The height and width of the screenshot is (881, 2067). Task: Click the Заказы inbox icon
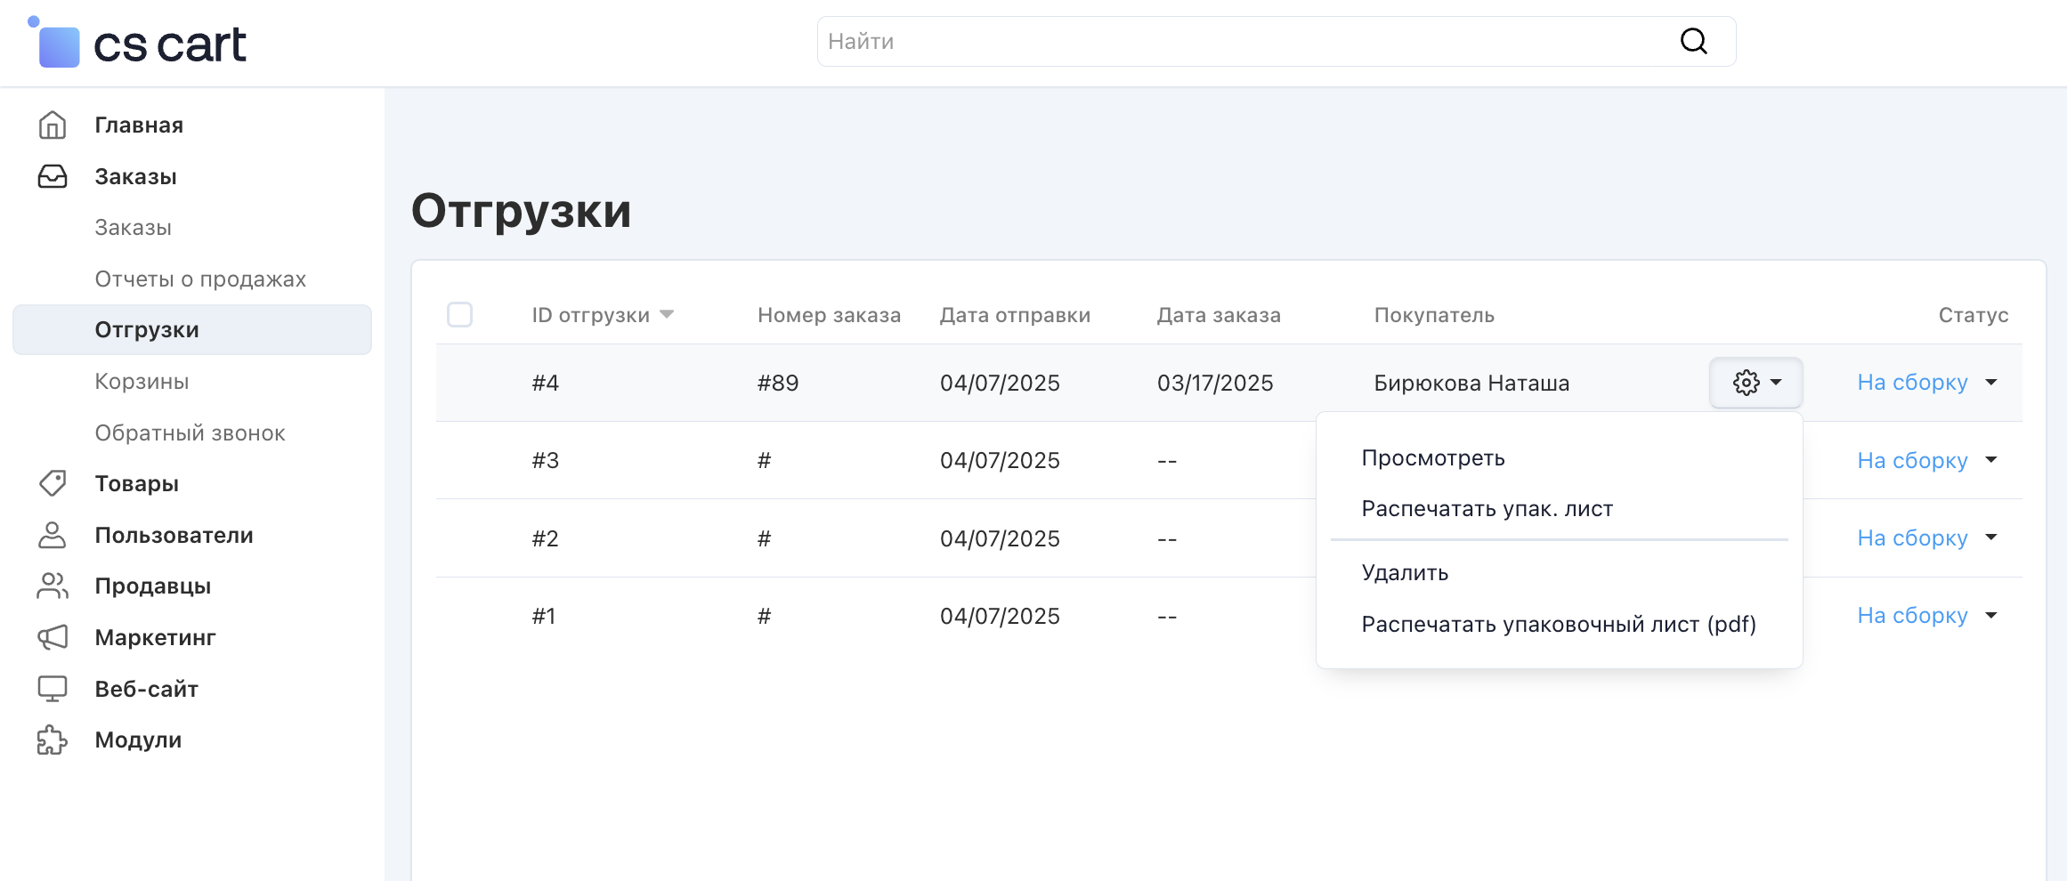(53, 177)
